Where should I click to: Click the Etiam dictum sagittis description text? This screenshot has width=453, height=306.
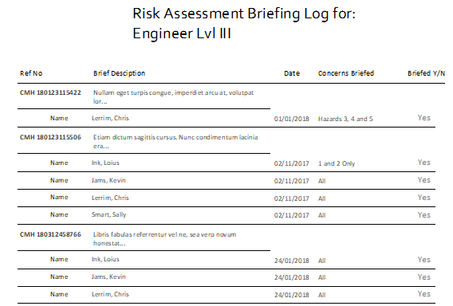click(x=175, y=142)
